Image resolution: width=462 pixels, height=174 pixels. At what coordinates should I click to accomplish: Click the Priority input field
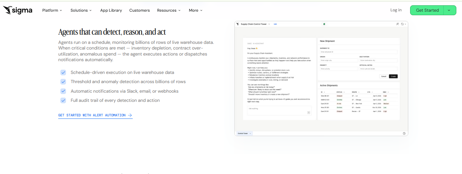click(x=339, y=69)
